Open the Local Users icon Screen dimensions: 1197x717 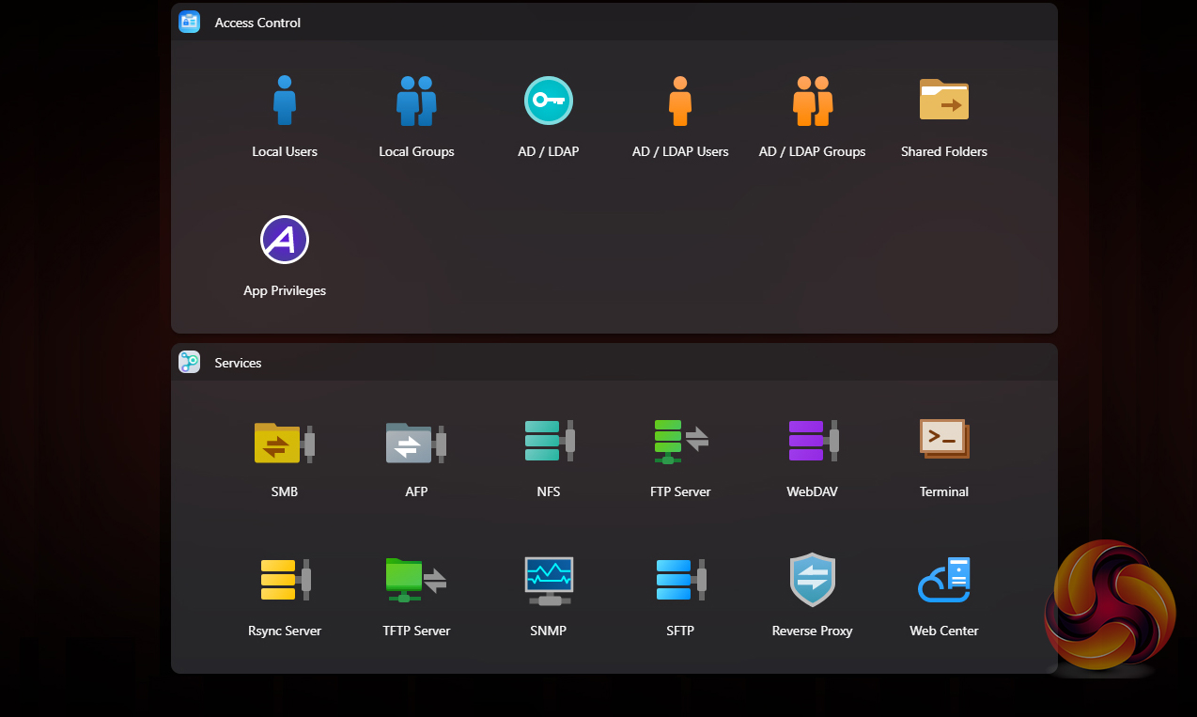285,101
